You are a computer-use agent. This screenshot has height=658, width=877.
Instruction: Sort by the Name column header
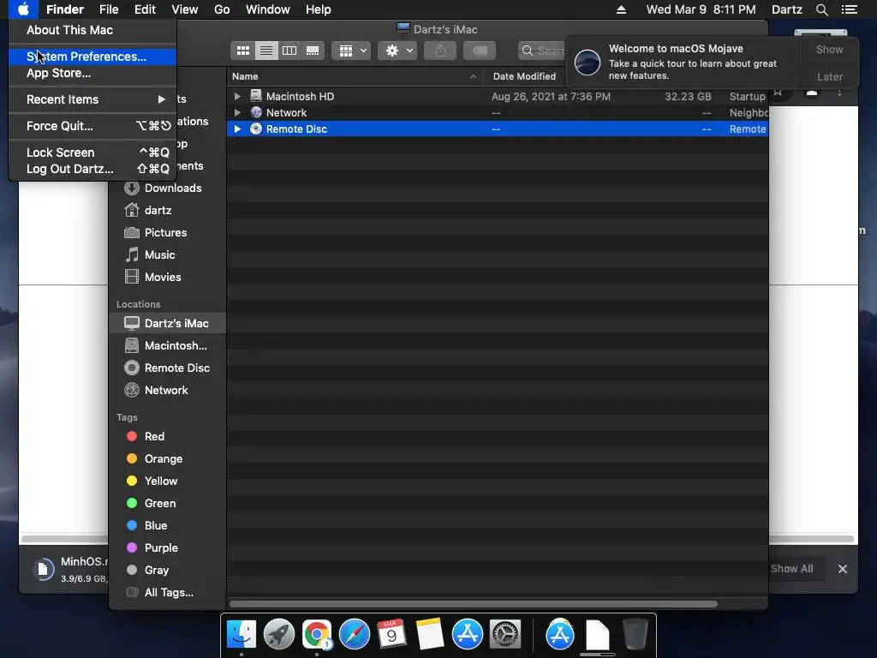point(355,76)
